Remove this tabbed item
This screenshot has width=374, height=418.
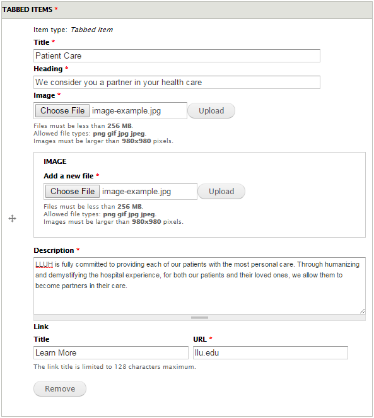pyautogui.click(x=60, y=388)
